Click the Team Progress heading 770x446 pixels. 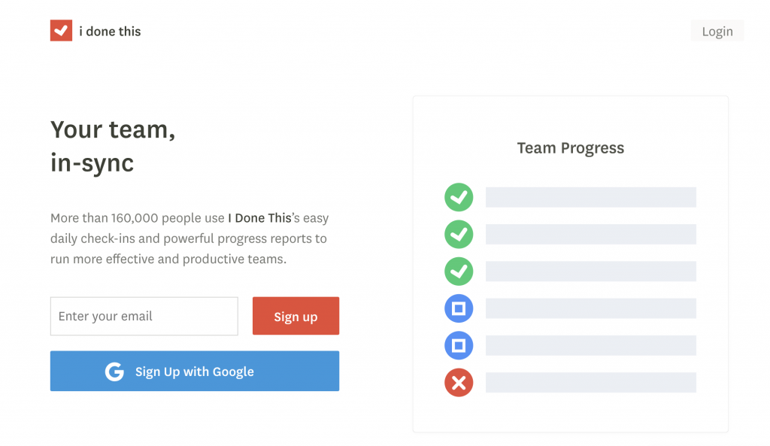pyautogui.click(x=570, y=148)
